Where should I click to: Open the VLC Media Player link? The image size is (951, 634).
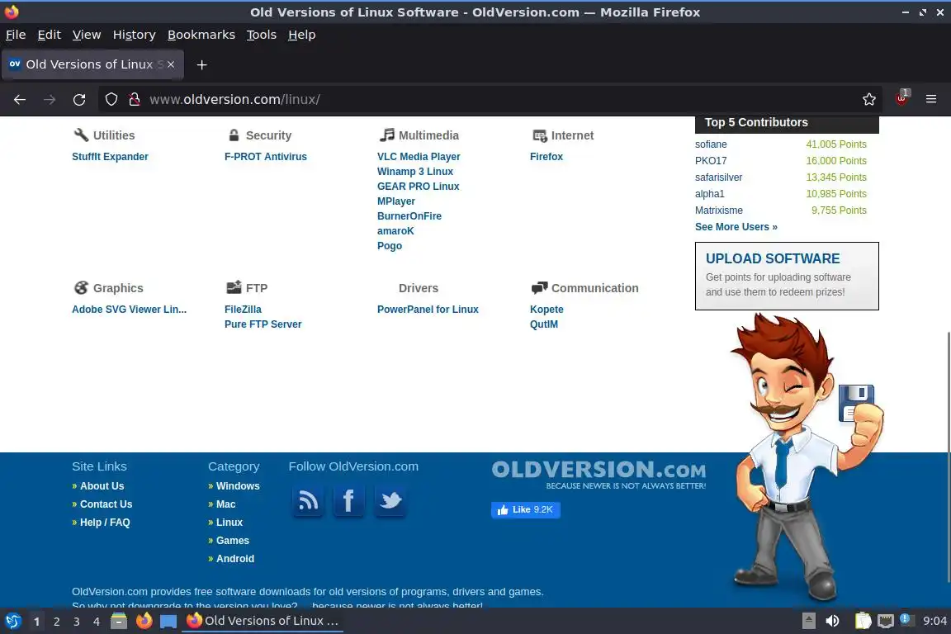tap(419, 157)
